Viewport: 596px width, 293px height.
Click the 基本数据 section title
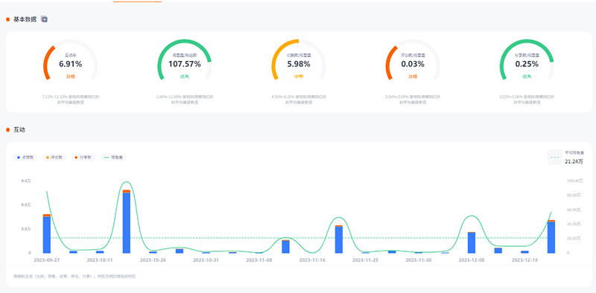pyautogui.click(x=25, y=19)
